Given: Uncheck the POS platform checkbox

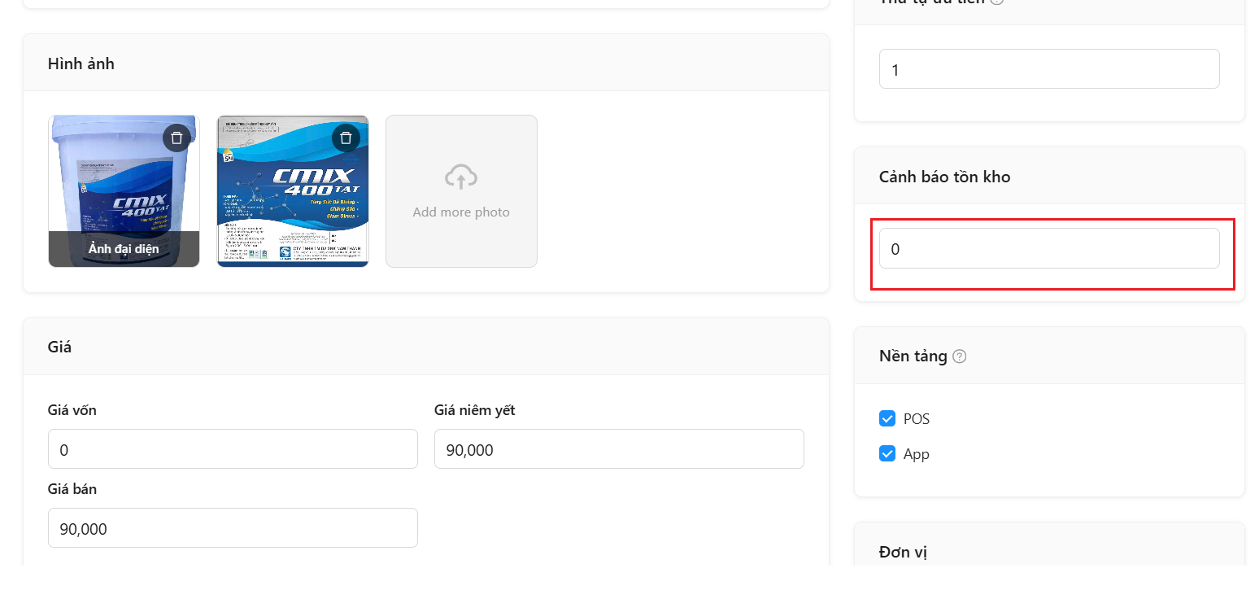Looking at the screenshot, I should 887,418.
